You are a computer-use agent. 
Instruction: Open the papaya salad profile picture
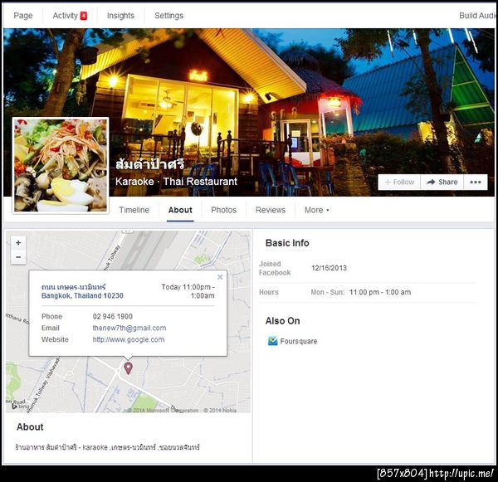pyautogui.click(x=61, y=165)
